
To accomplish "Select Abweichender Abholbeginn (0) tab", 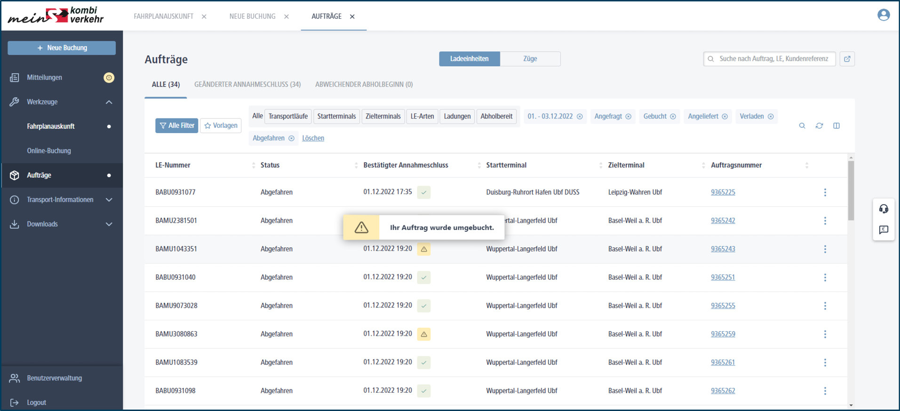I will (364, 85).
